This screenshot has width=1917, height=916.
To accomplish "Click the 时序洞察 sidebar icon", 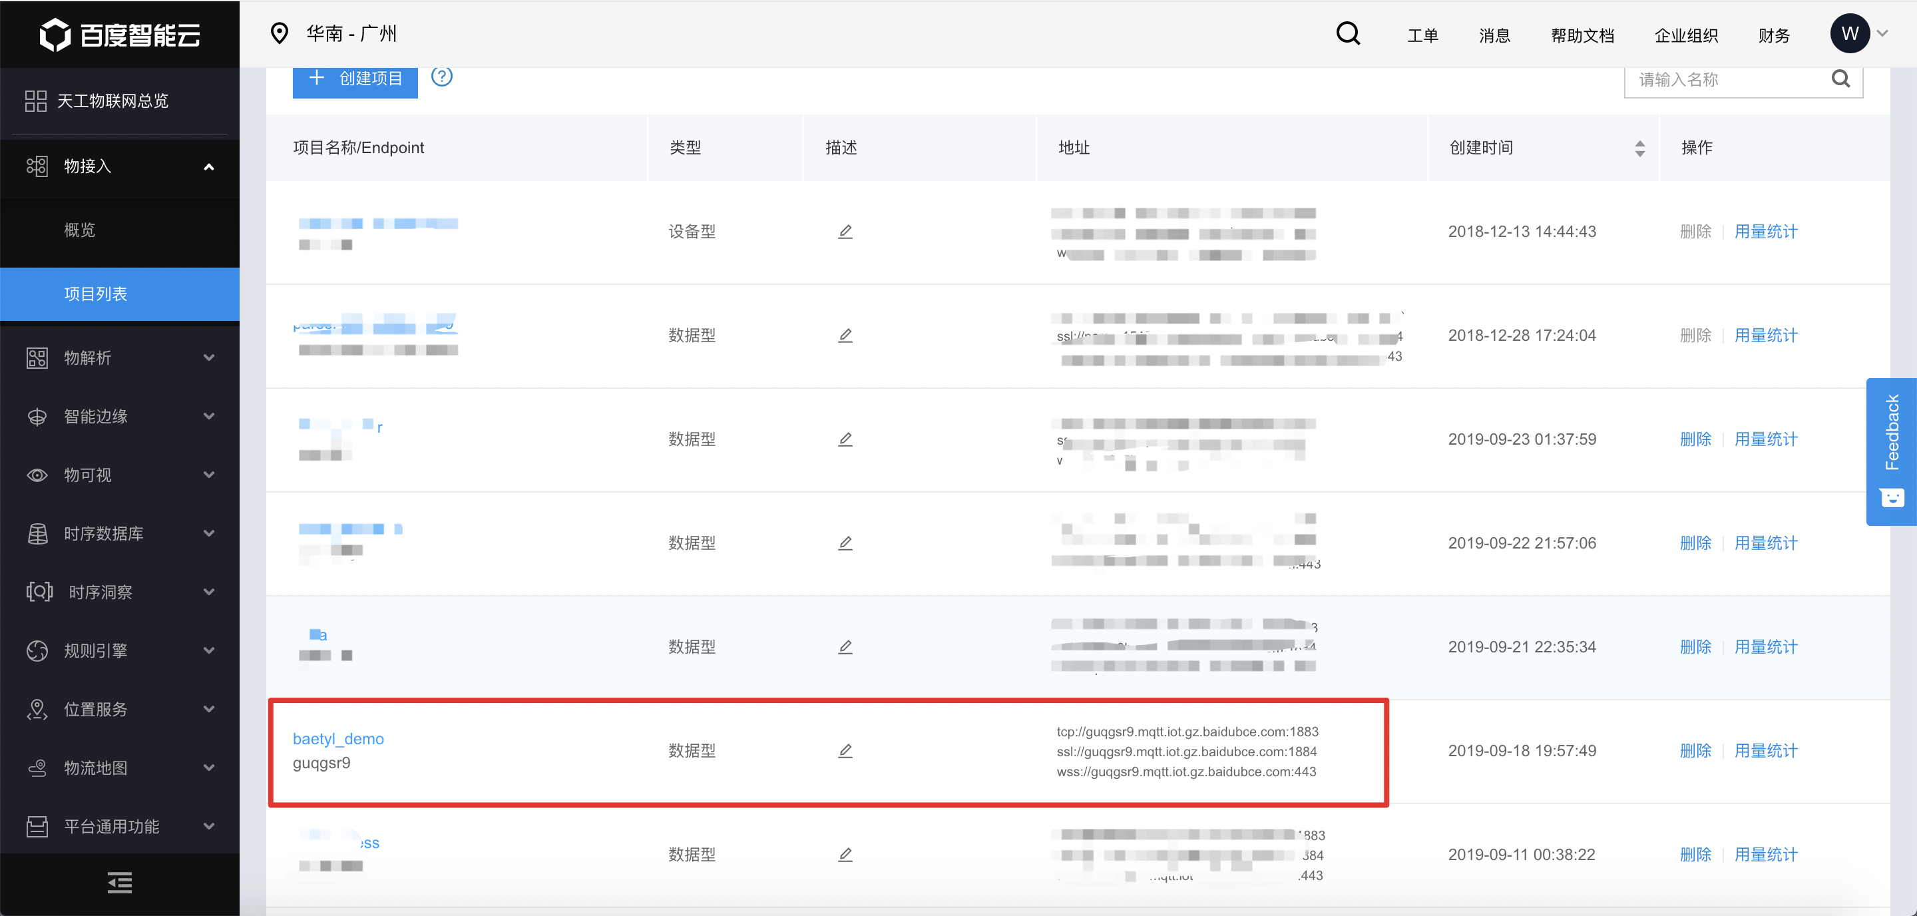I will [x=39, y=592].
